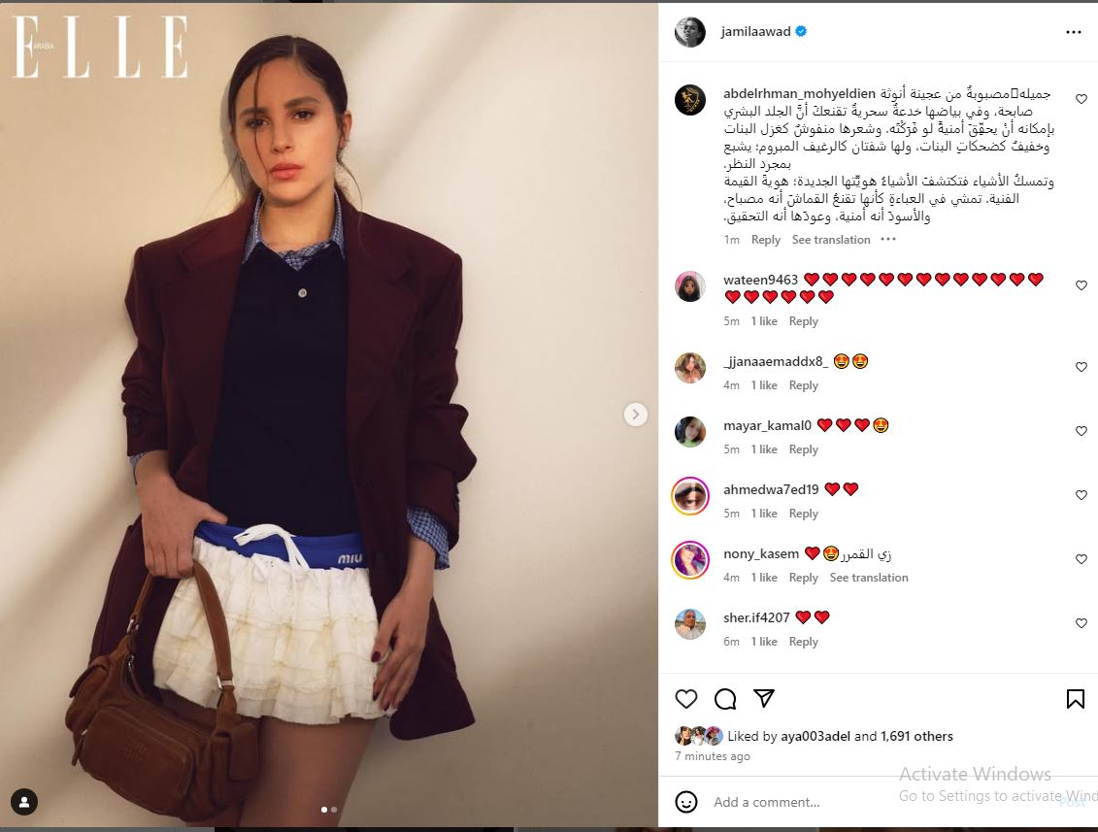The height and width of the screenshot is (832, 1098).
Task: Select the second carousel dot indicator
Action: [x=334, y=810]
